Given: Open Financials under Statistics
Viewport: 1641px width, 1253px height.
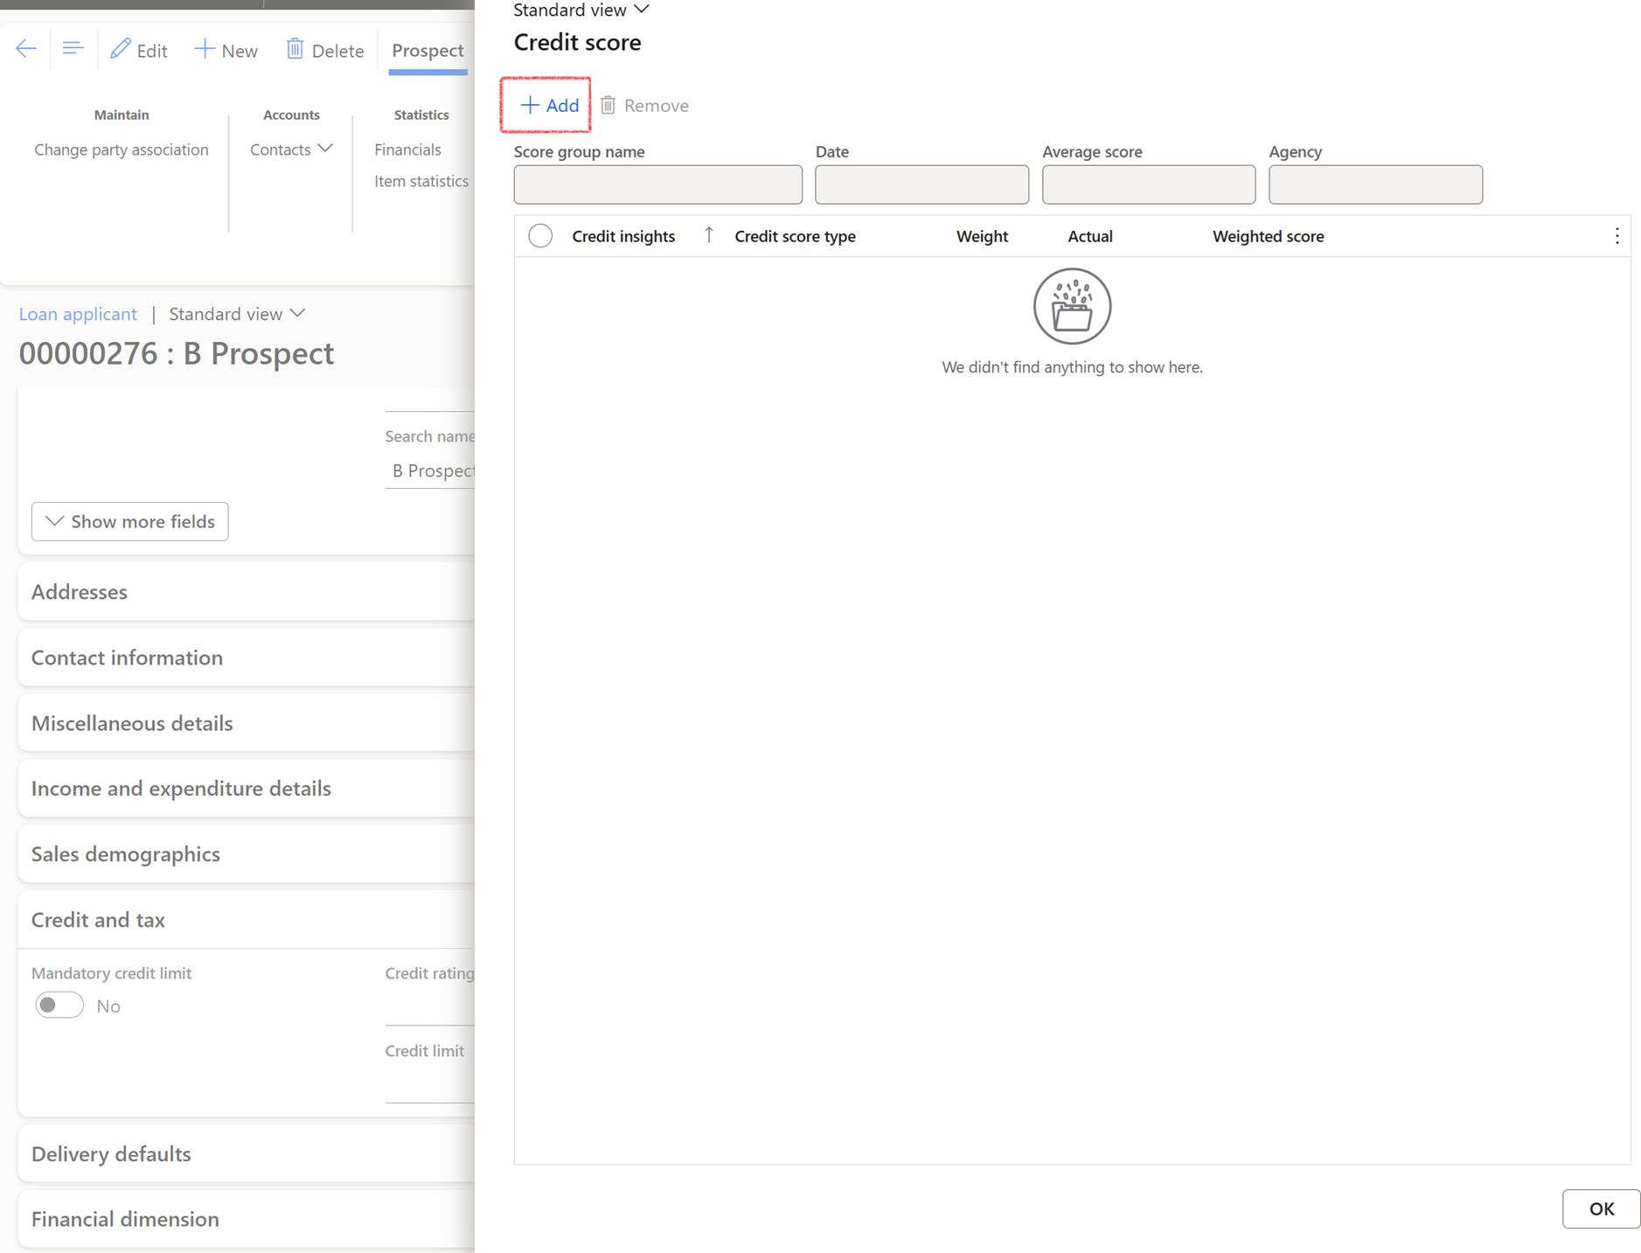Looking at the screenshot, I should [x=407, y=150].
